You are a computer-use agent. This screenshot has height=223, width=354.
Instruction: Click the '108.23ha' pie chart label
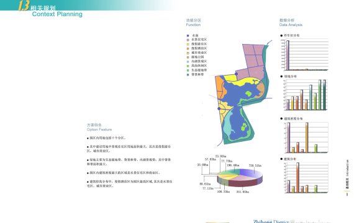pos(224,191)
